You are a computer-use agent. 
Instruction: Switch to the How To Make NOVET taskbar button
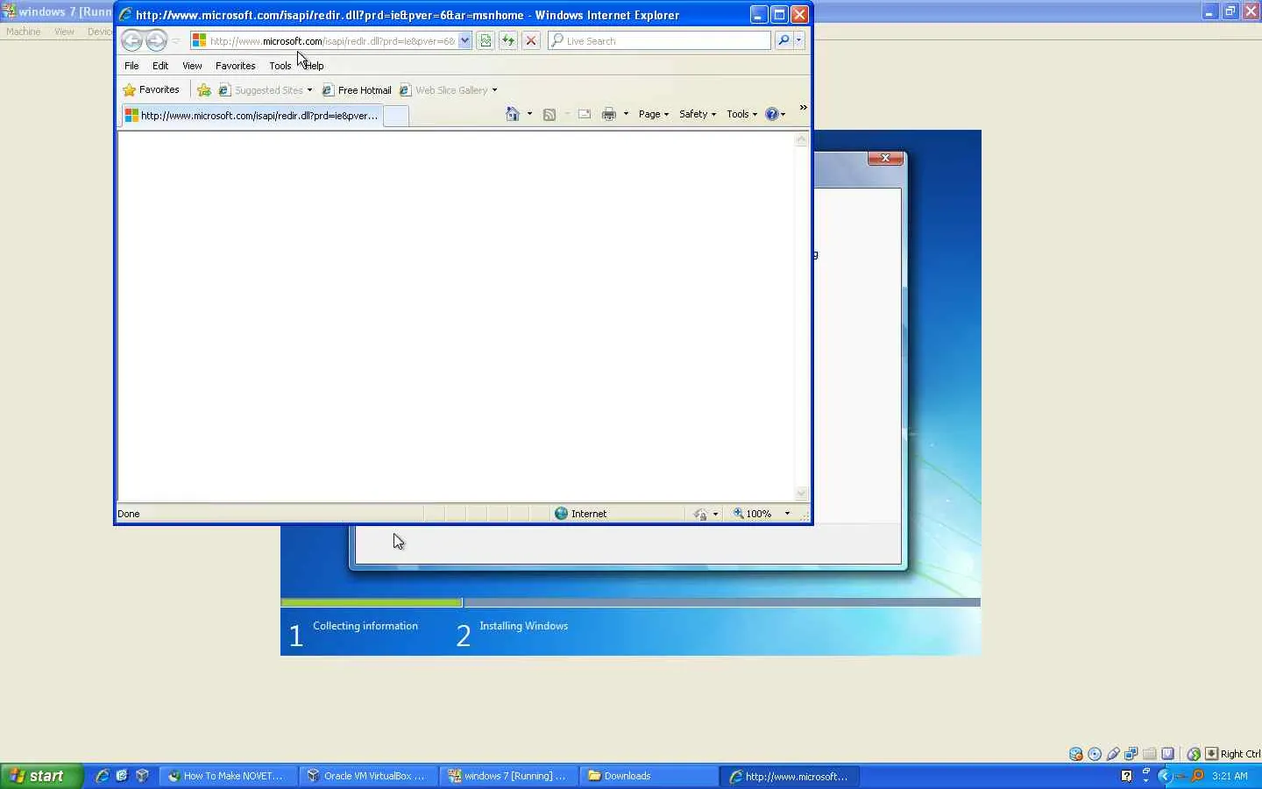228,776
